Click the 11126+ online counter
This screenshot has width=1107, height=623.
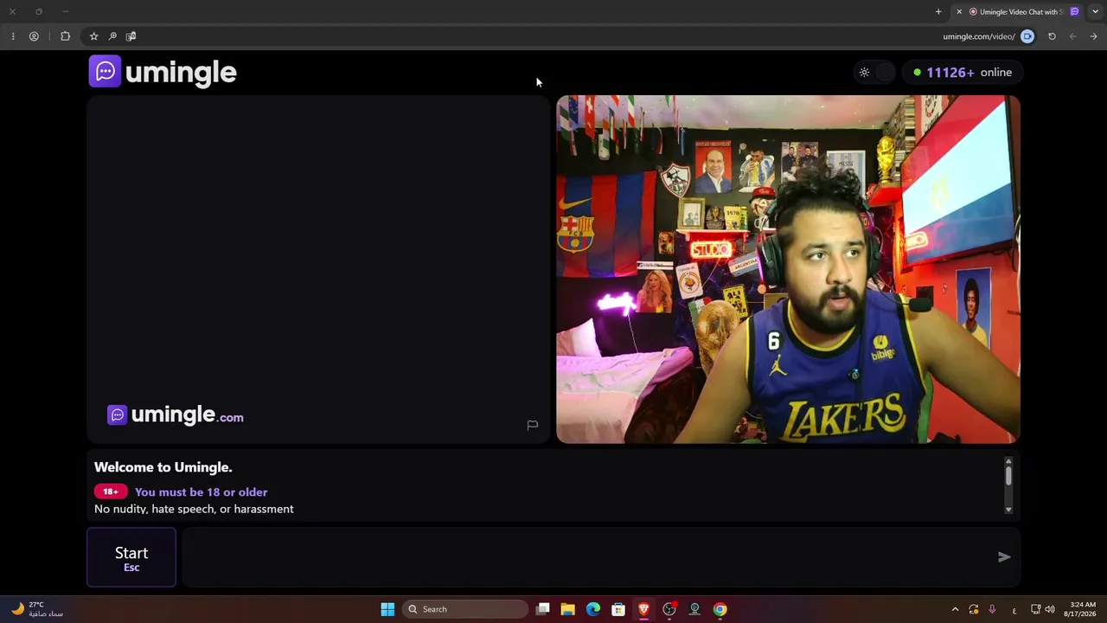[962, 73]
